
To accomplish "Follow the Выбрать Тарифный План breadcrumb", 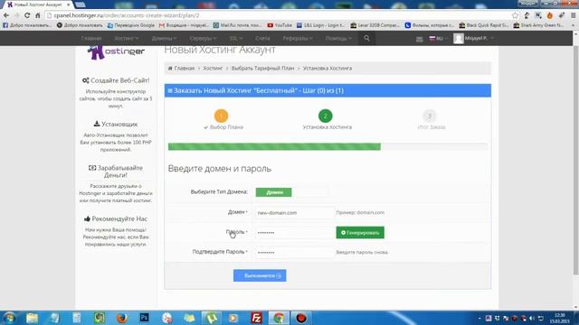I will tap(263, 69).
